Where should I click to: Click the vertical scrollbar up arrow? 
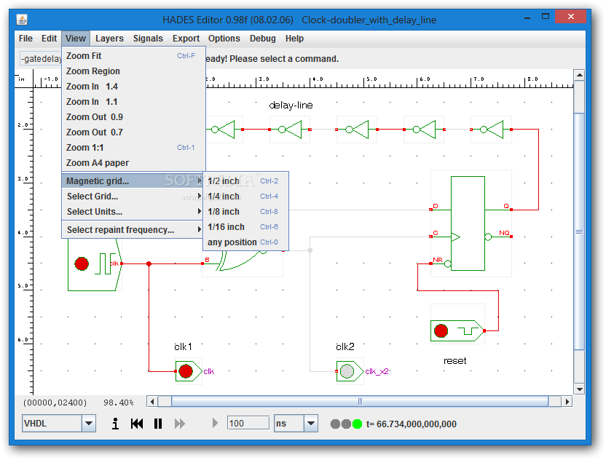(x=579, y=75)
